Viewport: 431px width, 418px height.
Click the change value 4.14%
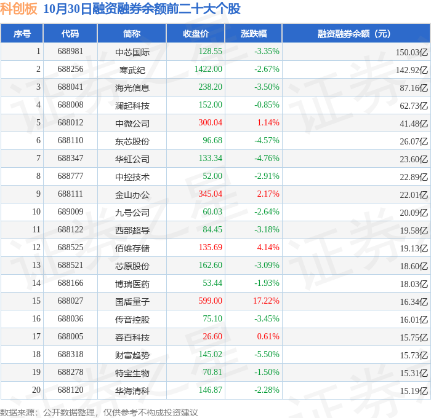[268, 248]
